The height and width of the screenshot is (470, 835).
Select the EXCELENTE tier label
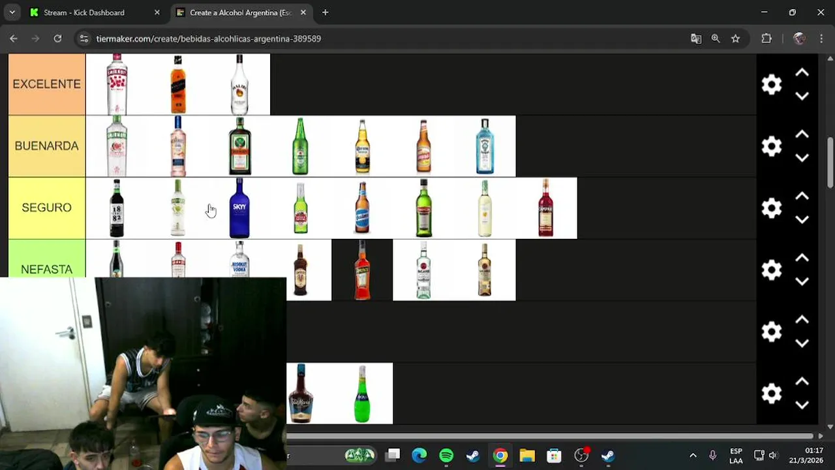tap(46, 84)
